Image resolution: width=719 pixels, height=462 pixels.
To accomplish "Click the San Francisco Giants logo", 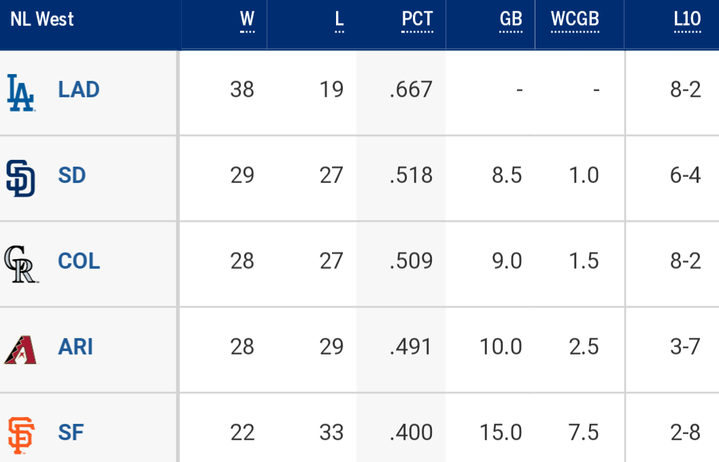I will pos(21,435).
